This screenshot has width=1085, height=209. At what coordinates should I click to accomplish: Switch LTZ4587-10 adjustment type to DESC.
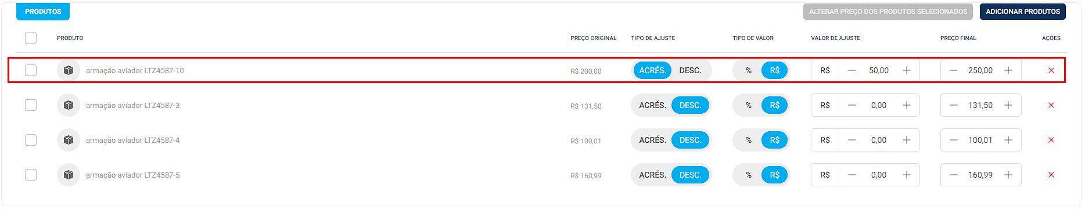coord(690,70)
